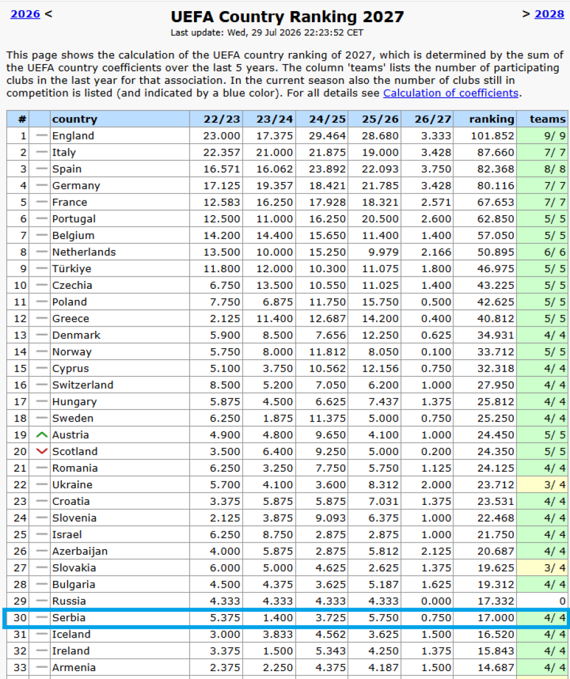Click the dash icon beside Portugal

point(41,219)
